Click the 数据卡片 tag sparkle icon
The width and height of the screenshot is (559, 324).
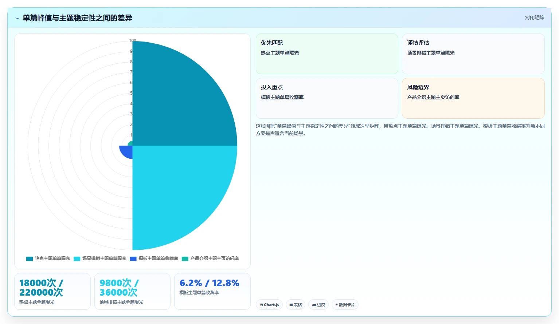click(337, 305)
